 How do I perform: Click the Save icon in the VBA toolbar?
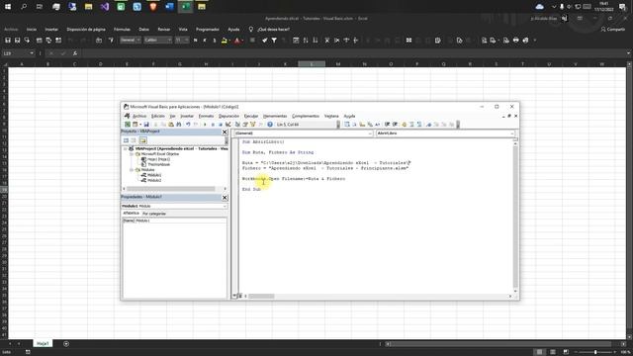146,125
